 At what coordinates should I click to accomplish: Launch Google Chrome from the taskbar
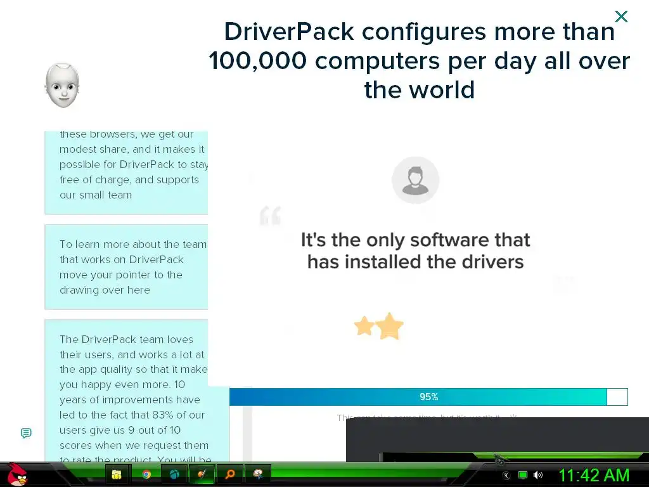[146, 474]
